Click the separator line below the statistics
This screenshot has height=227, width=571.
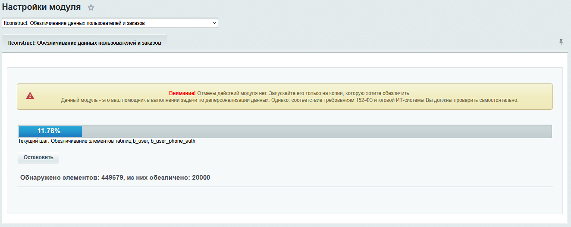pos(285,187)
